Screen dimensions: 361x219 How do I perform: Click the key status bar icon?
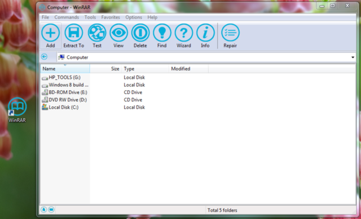coord(51,209)
